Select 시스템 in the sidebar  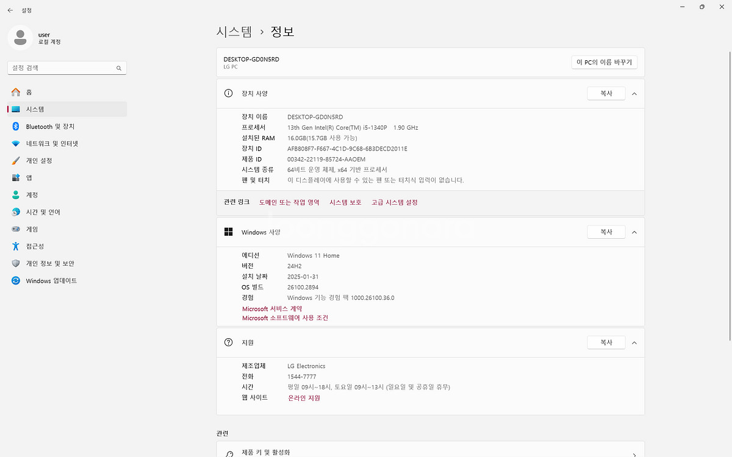[x=67, y=109]
